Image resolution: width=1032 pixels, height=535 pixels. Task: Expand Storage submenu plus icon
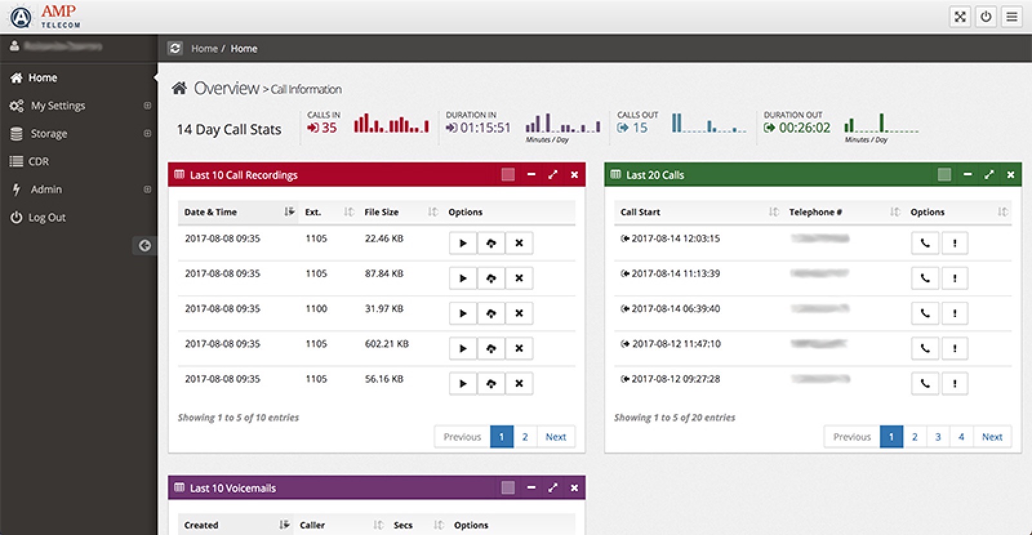pos(147,133)
